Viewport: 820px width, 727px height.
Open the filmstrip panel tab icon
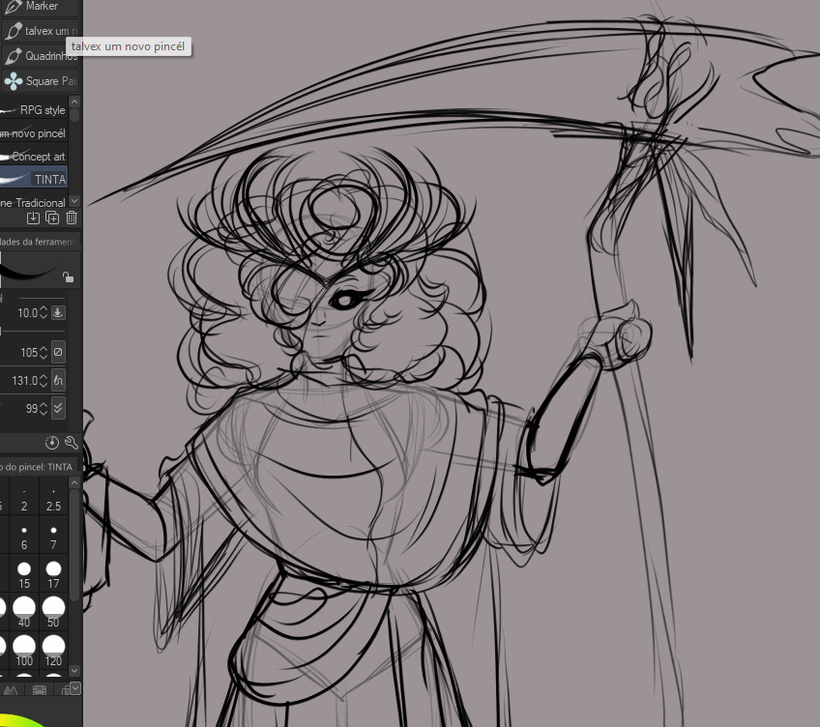40,690
